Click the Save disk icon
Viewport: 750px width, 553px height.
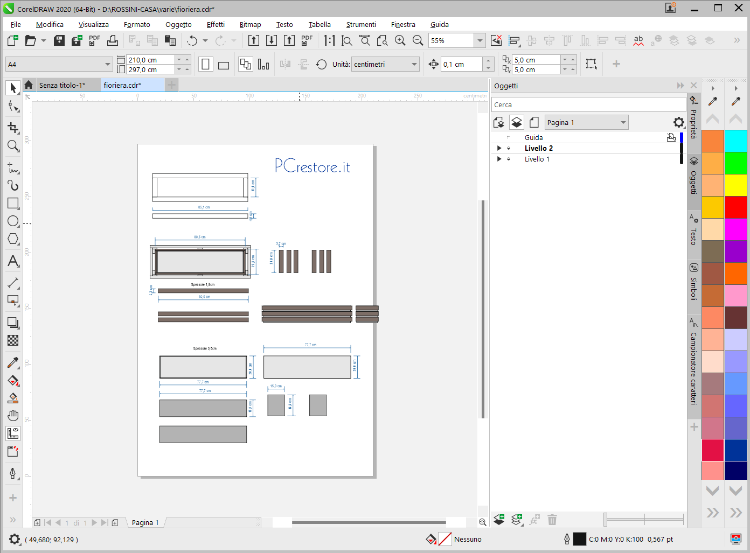pyautogui.click(x=59, y=40)
